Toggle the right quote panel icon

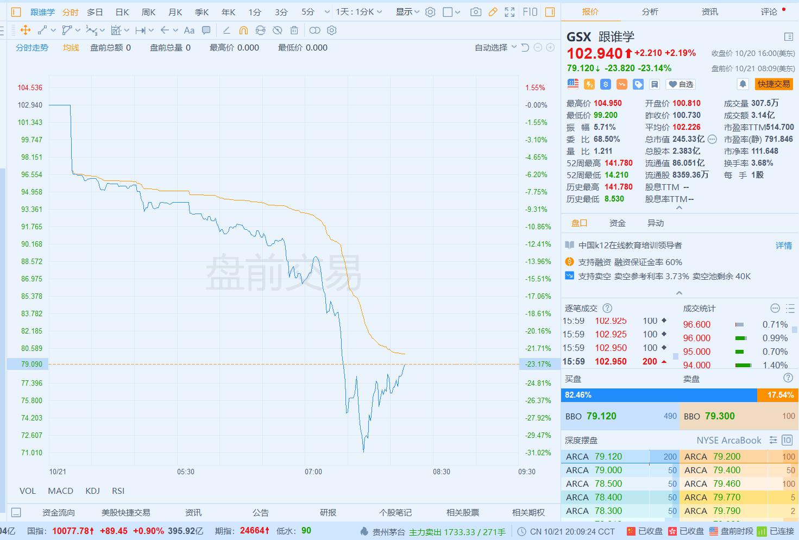click(550, 12)
